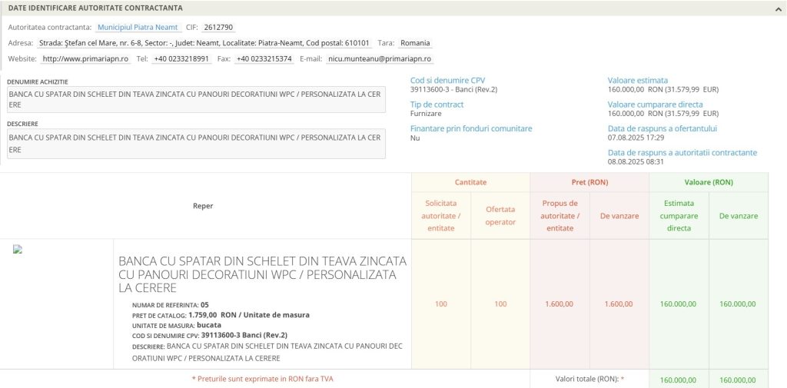Select the Adresa field text
787x388 pixels.
coord(204,43)
